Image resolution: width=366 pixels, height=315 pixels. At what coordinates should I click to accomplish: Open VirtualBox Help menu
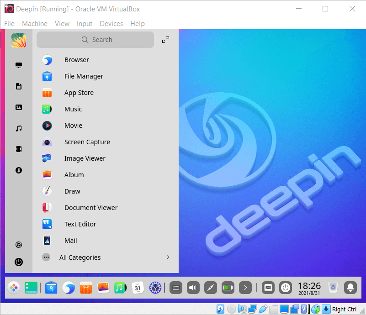click(138, 24)
